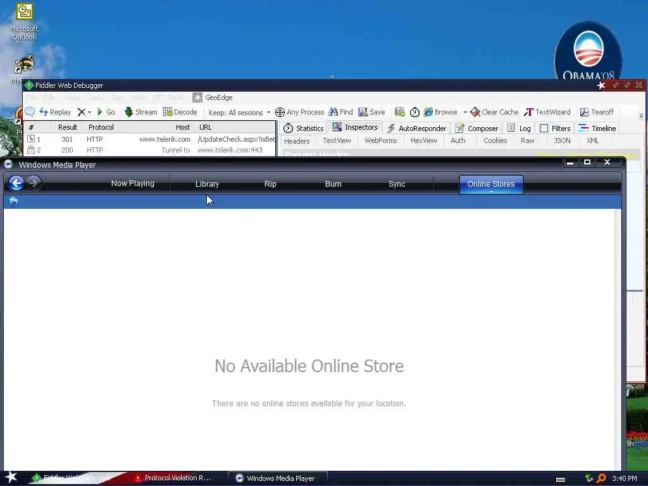Click GeoEdge in Fiddler menu bar
This screenshot has height=486, width=648.
coord(213,97)
